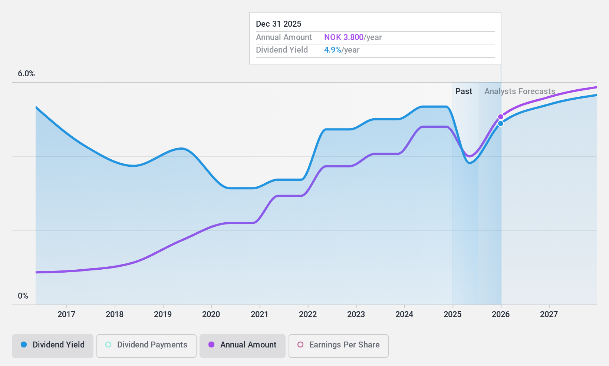Enable the Dividend Payments series
This screenshot has width=609, height=366.
tap(147, 346)
